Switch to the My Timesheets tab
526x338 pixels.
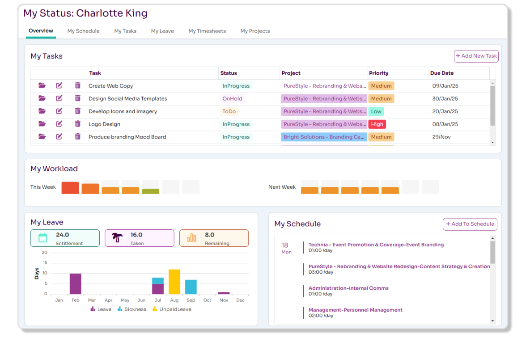(207, 31)
